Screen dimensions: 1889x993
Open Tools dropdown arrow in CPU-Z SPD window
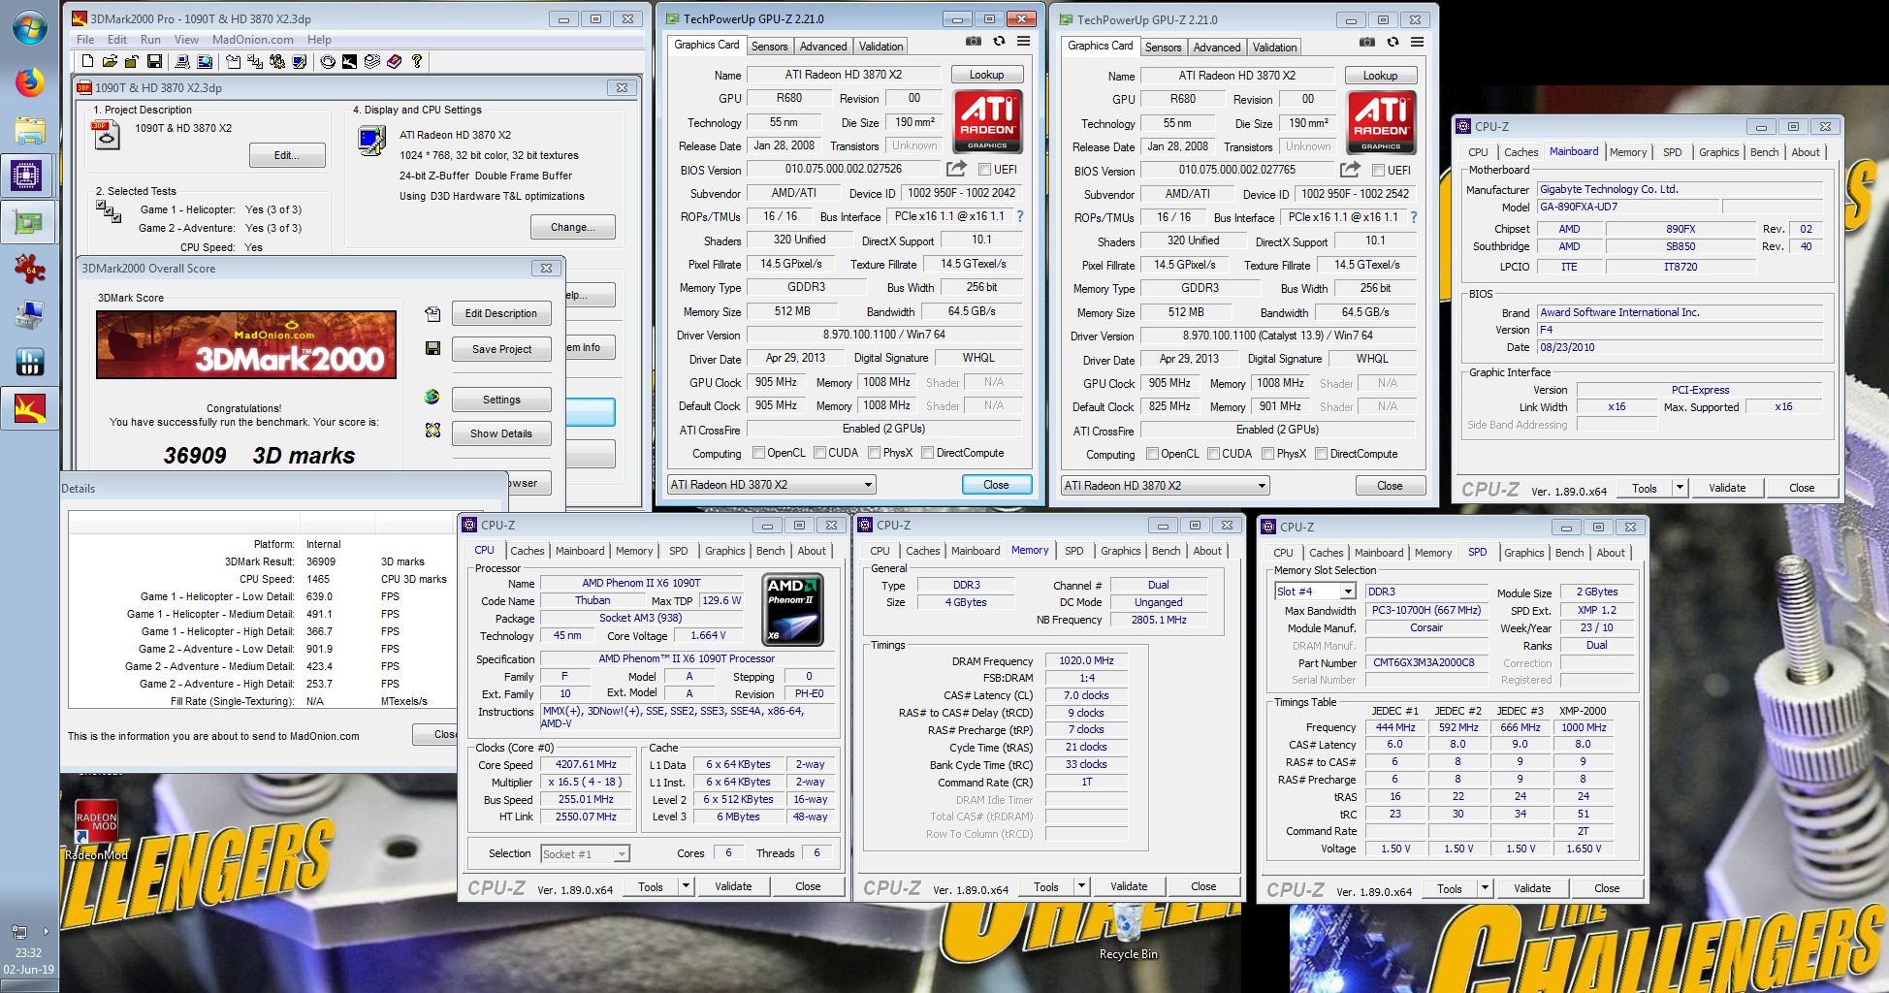(x=1486, y=888)
